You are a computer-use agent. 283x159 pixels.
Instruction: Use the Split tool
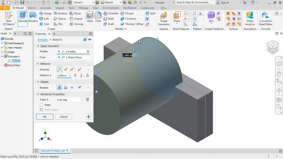(x=150, y=13)
